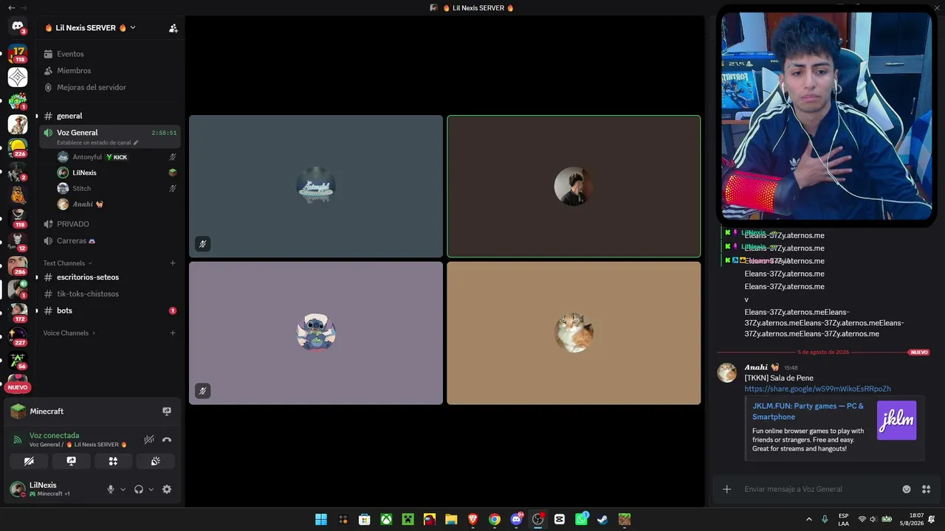
Task: Open headphone output options arrow
Action: point(151,489)
